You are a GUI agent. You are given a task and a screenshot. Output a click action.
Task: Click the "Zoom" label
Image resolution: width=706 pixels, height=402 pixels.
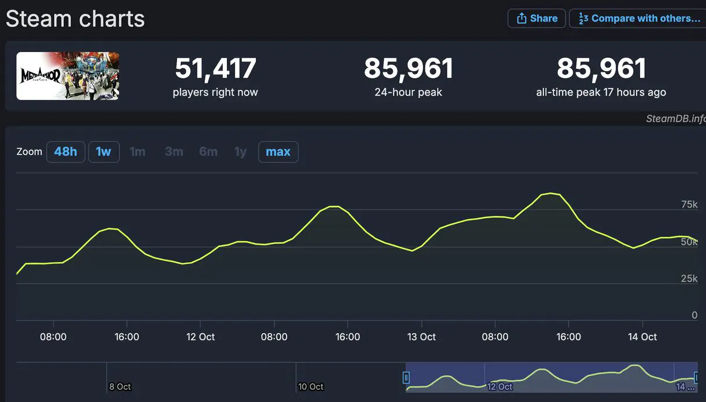coord(30,152)
